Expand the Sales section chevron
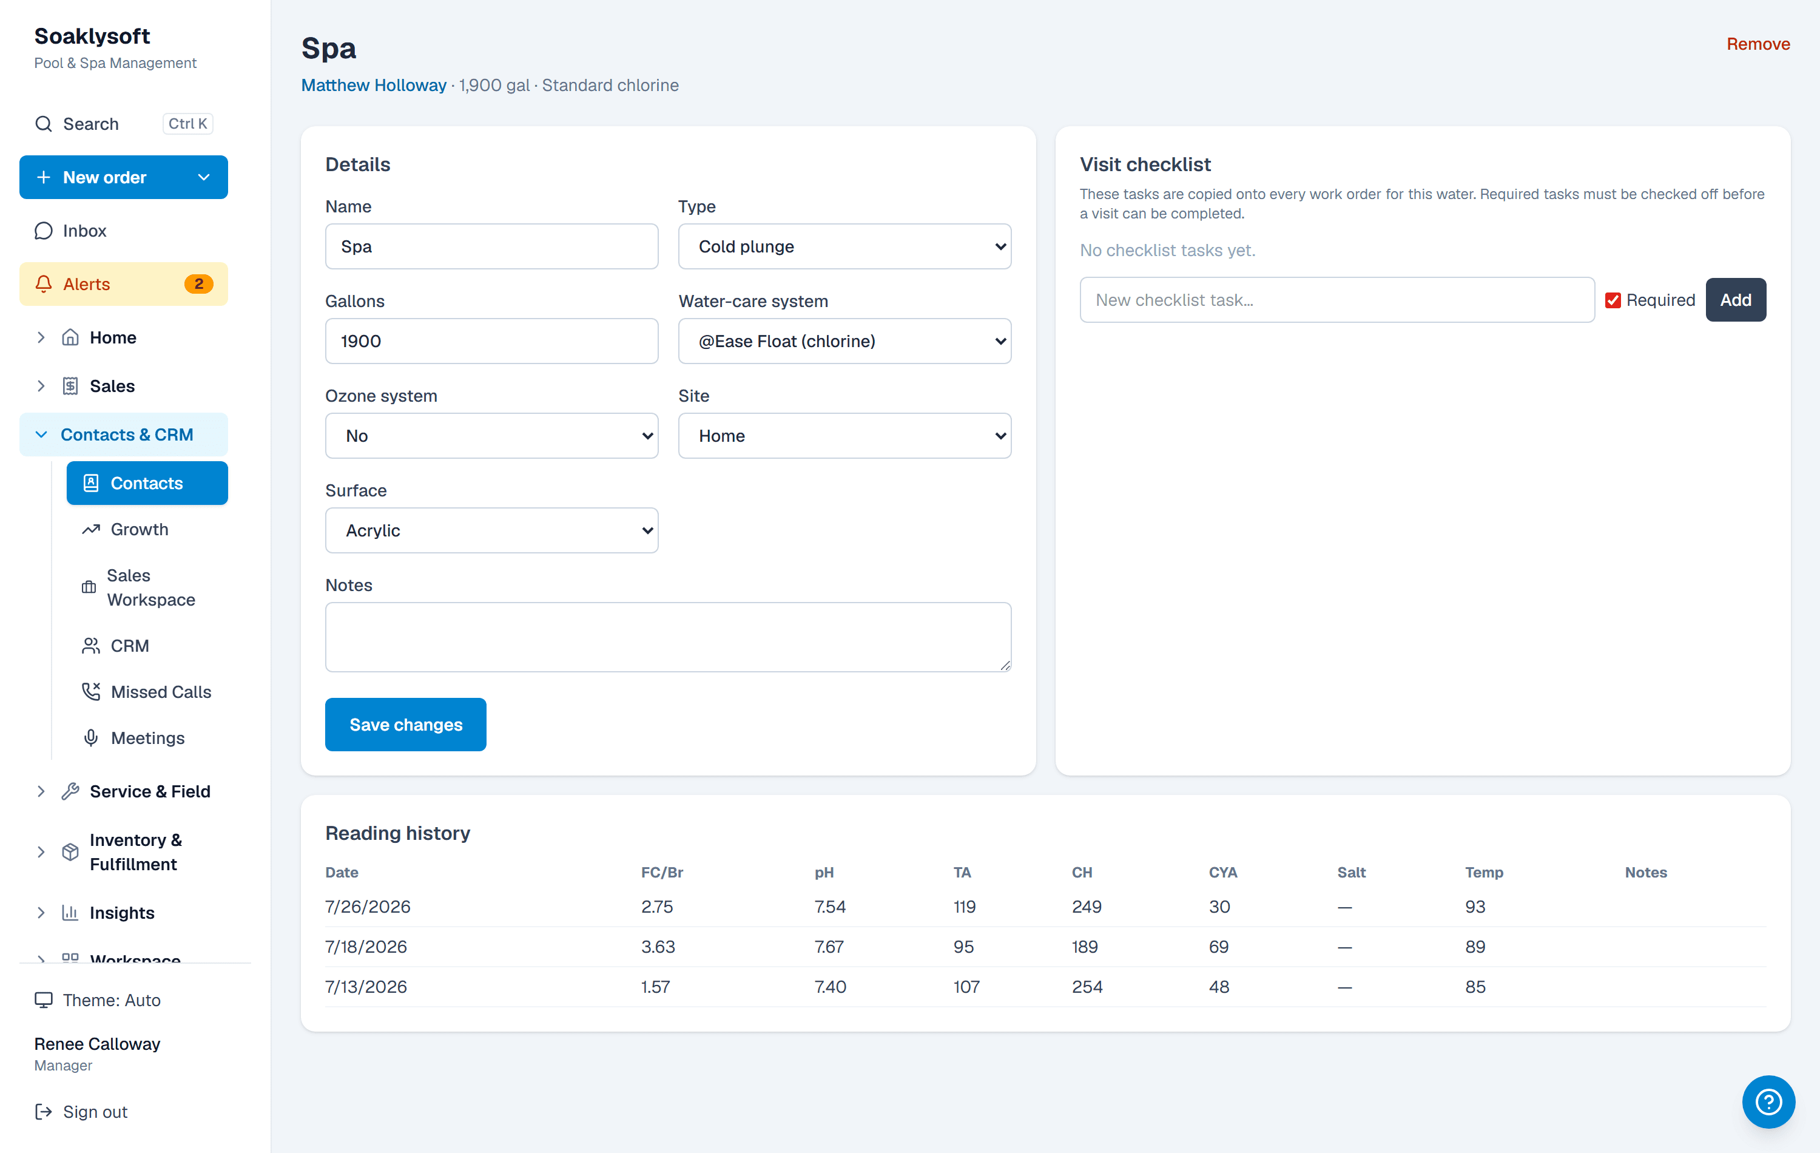 click(41, 385)
